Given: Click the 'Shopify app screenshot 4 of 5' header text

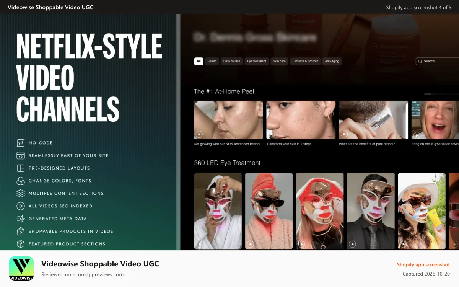Looking at the screenshot, I should pos(419,7).
